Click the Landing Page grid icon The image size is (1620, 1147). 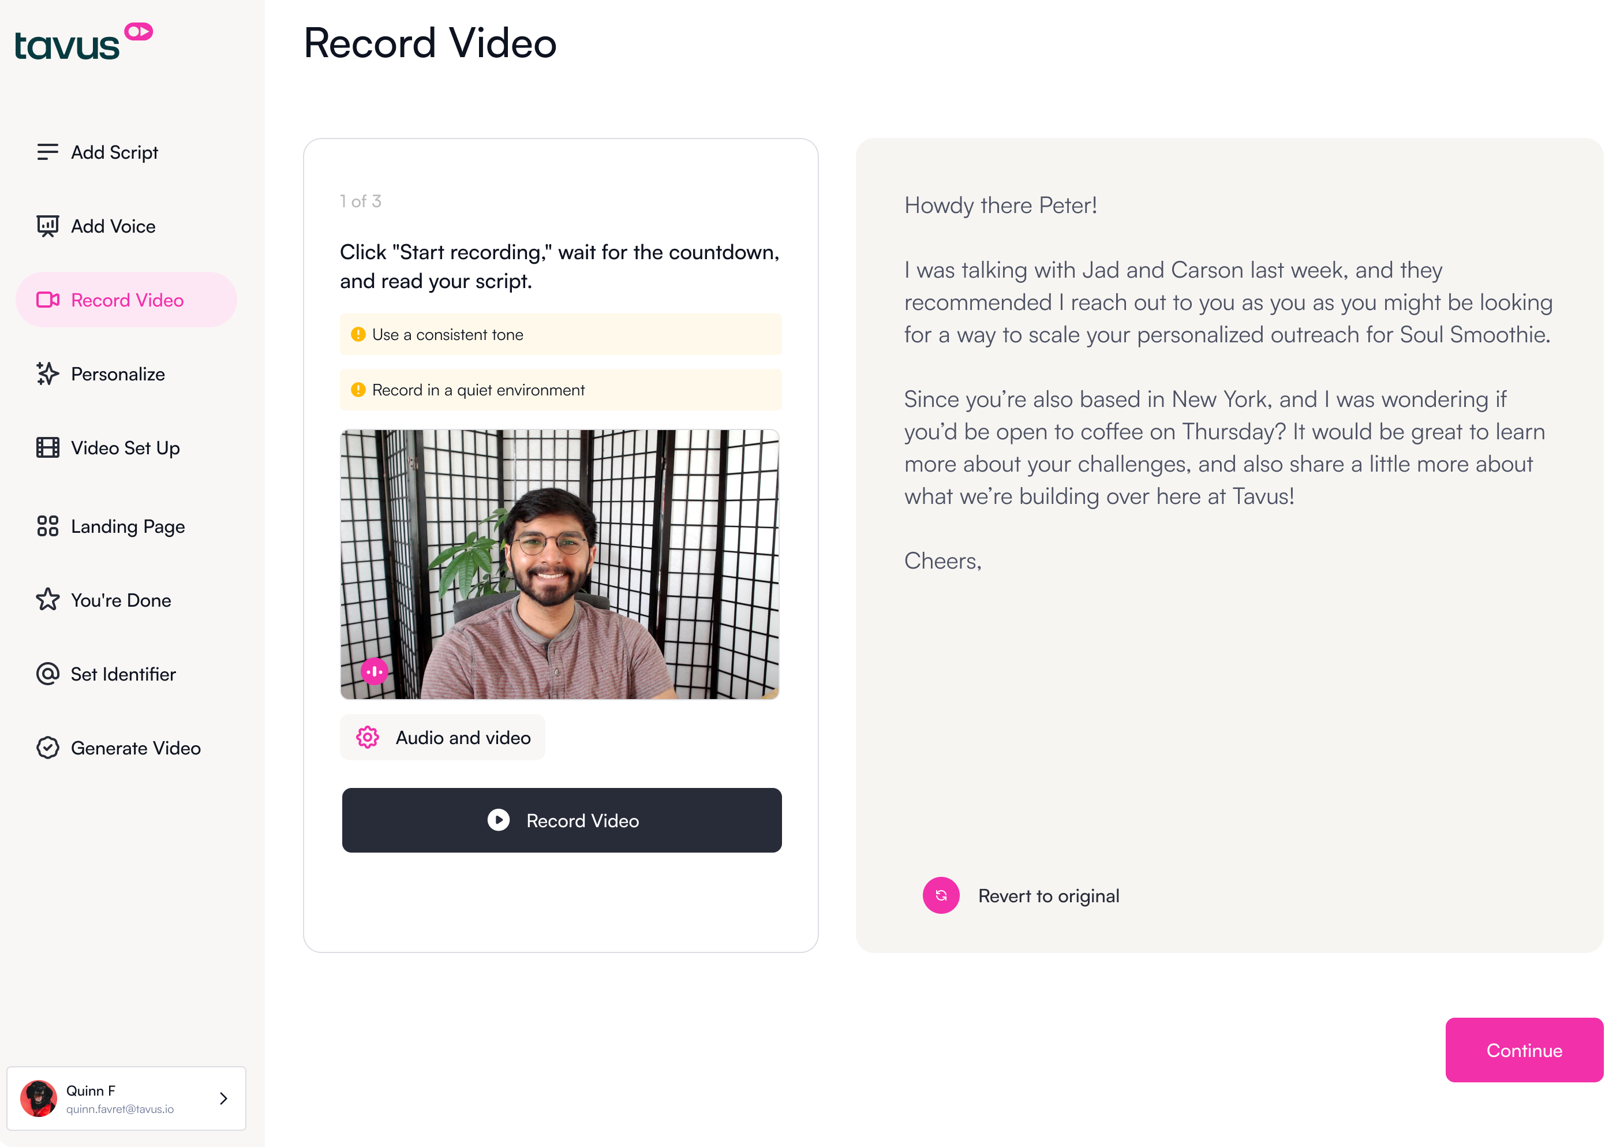47,526
